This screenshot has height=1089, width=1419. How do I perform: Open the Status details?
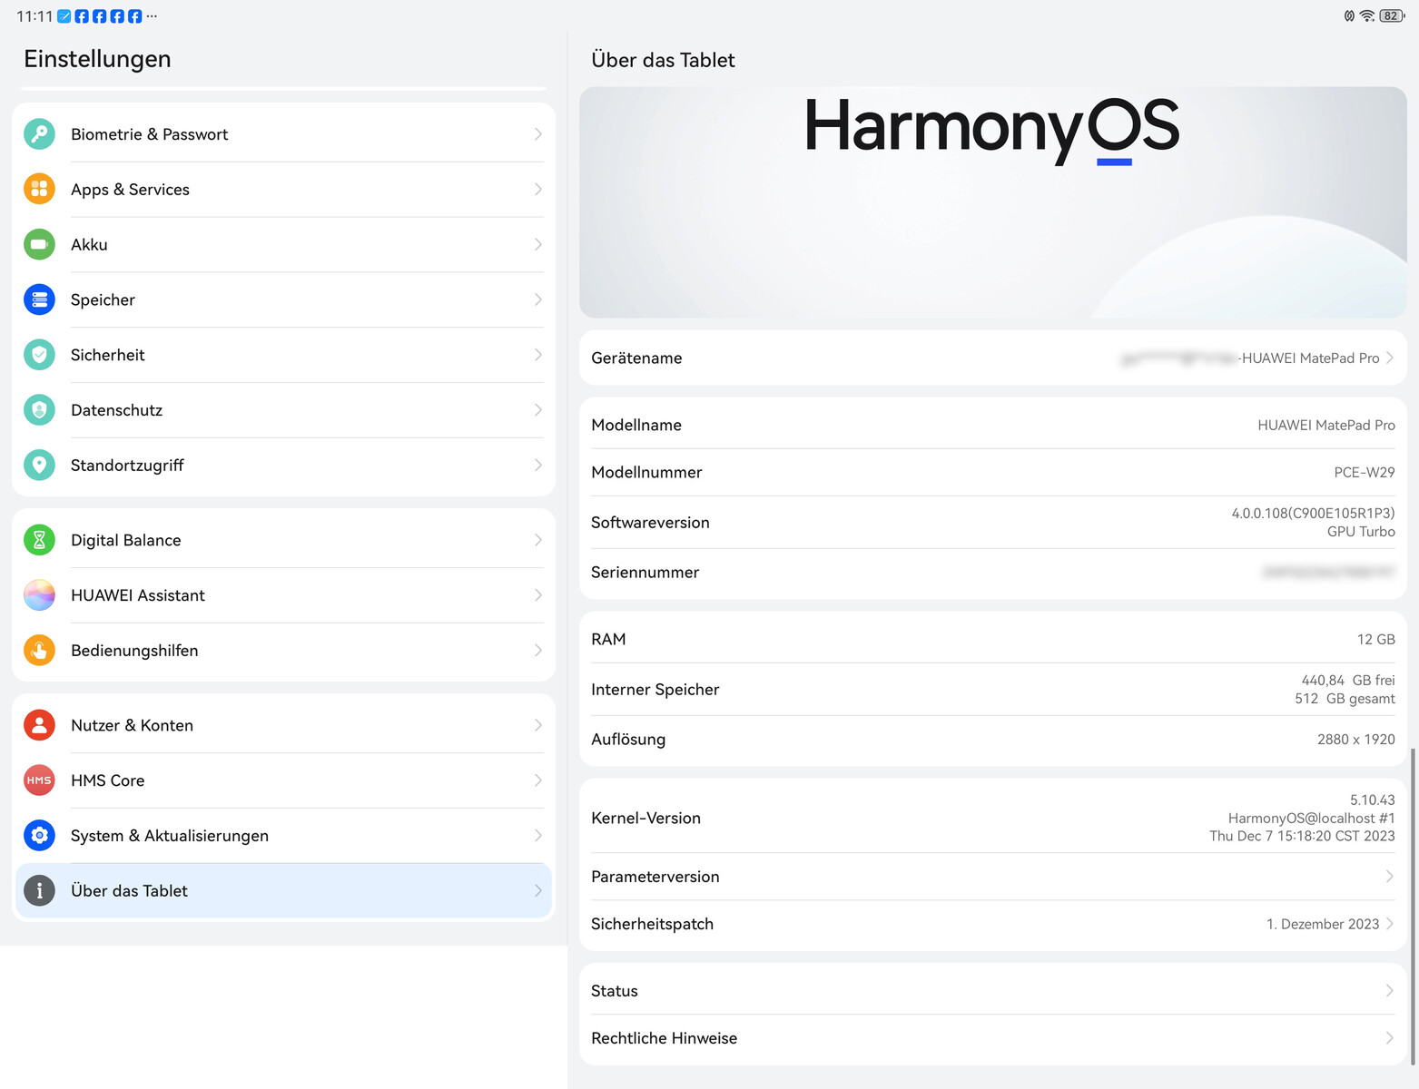(993, 991)
